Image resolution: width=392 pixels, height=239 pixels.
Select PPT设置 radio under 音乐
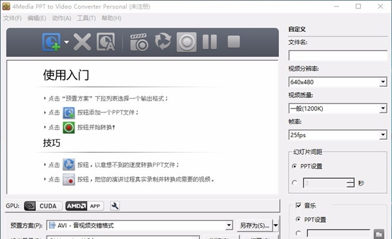pos(298,219)
